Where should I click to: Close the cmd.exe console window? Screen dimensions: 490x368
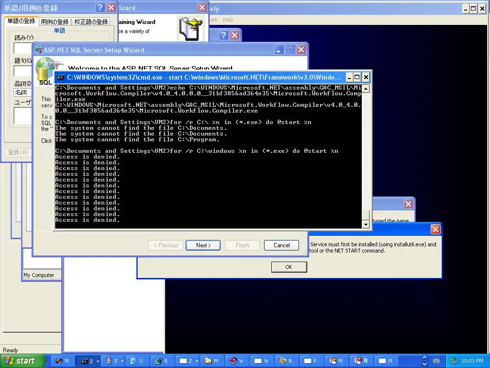(x=366, y=77)
